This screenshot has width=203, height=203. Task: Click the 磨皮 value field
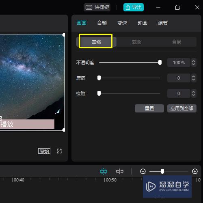tap(179, 78)
